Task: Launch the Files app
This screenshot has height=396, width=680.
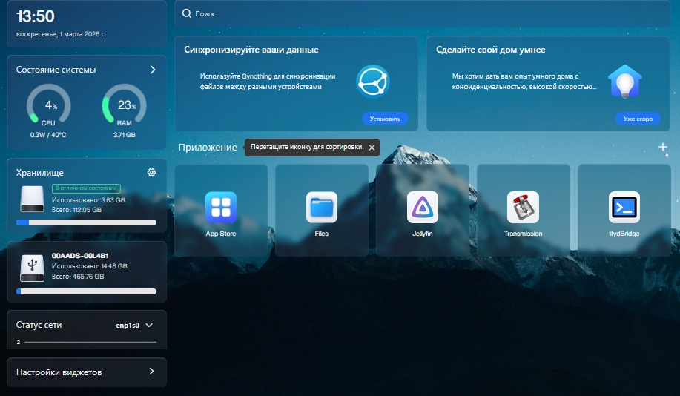Action: 322,208
